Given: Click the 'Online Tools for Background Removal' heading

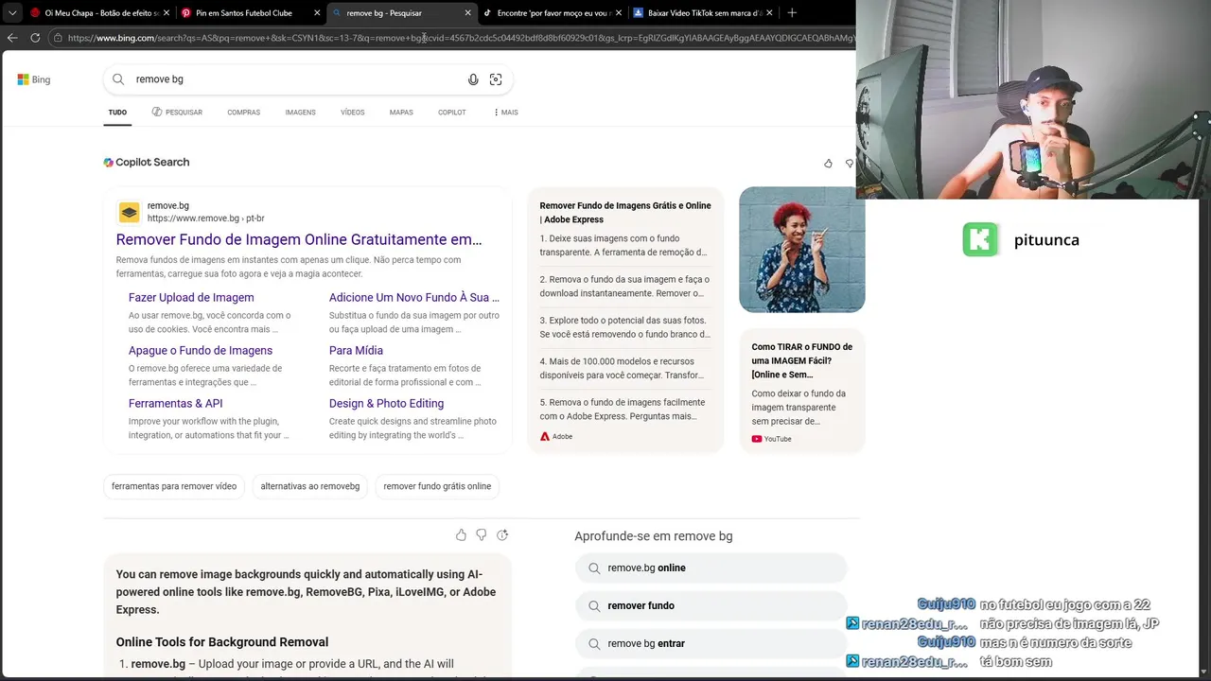Looking at the screenshot, I should tap(222, 642).
